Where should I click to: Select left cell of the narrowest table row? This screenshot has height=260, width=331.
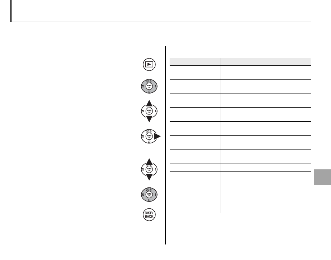point(195,167)
